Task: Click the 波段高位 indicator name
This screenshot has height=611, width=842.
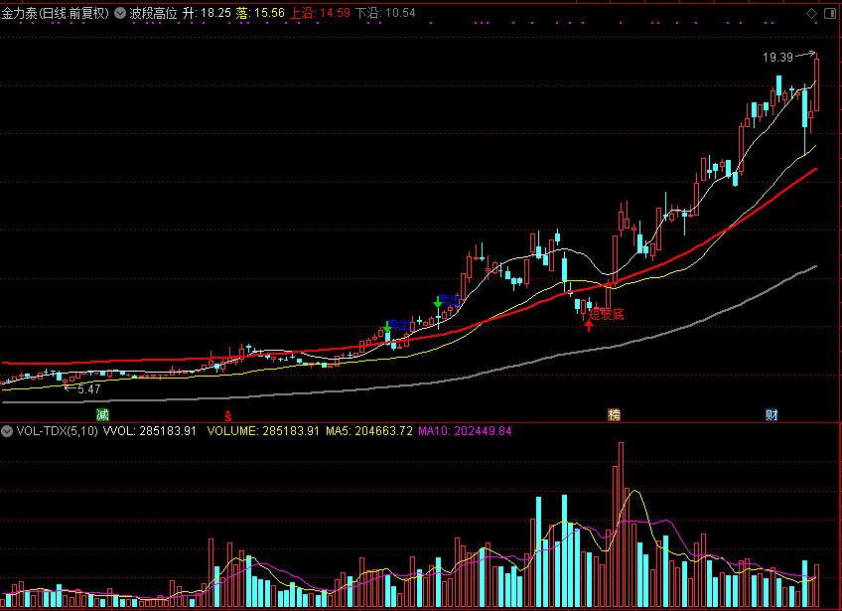Action: (154, 14)
